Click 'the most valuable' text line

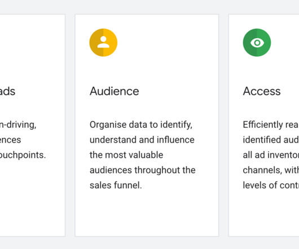[126, 155]
